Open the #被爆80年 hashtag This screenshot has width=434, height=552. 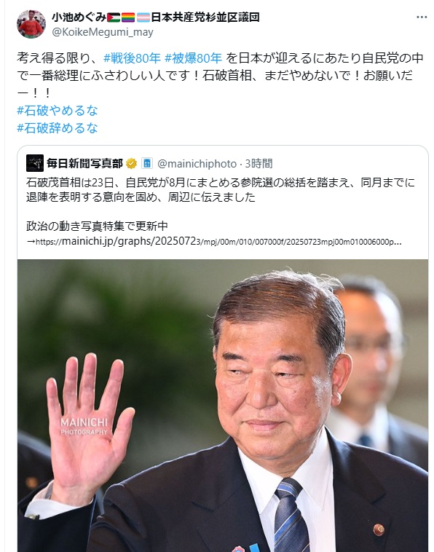(x=193, y=58)
